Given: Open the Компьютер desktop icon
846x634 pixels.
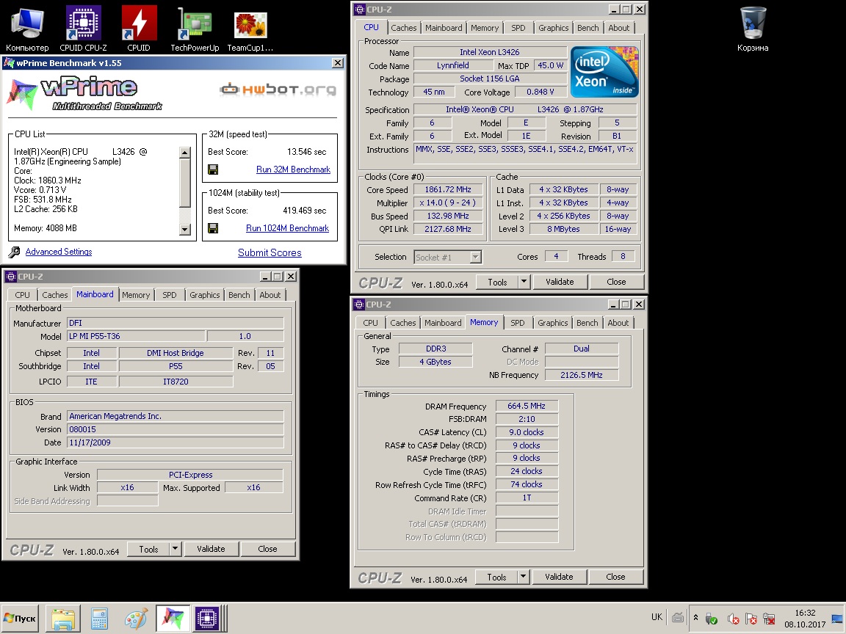Looking at the screenshot, I should pyautogui.click(x=27, y=28).
